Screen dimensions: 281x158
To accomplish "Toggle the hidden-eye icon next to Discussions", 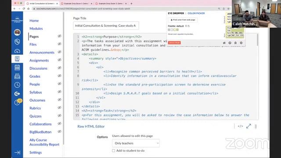I will [x=60, y=68].
